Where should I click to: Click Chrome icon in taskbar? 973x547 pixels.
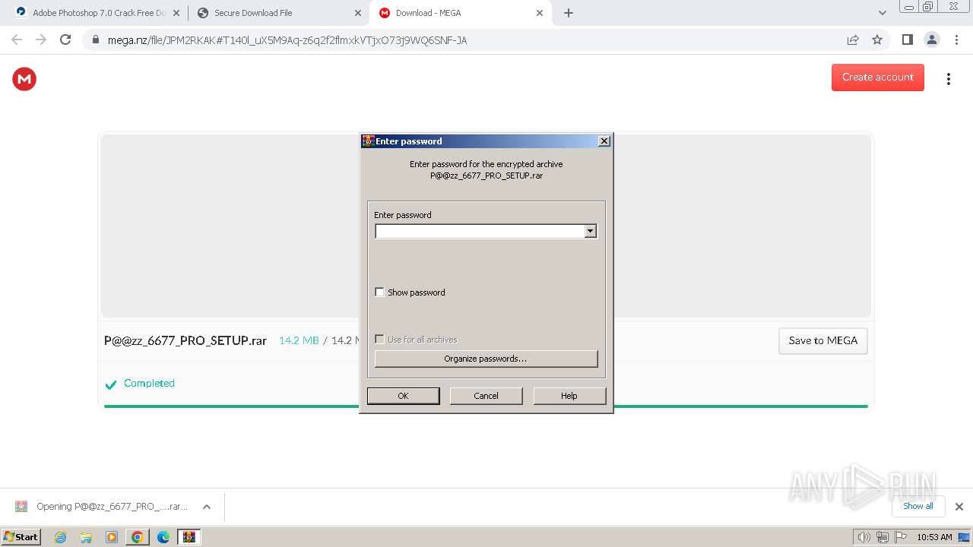click(x=138, y=537)
